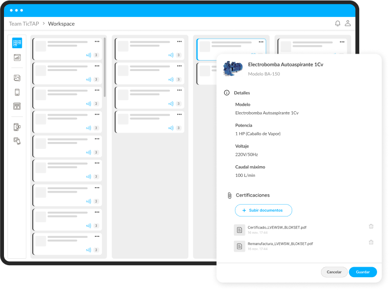Screen dimensions: 390x291
Task: Click the first column's vertical scrollbar
Action: pyautogui.click(x=105, y=67)
